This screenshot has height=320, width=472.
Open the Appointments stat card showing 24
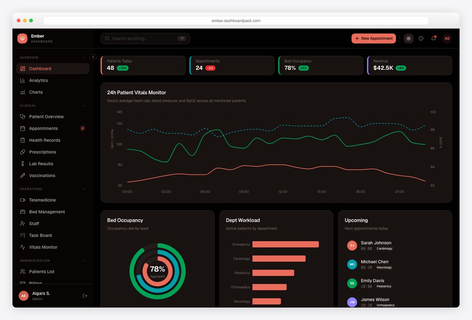[x=232, y=65]
